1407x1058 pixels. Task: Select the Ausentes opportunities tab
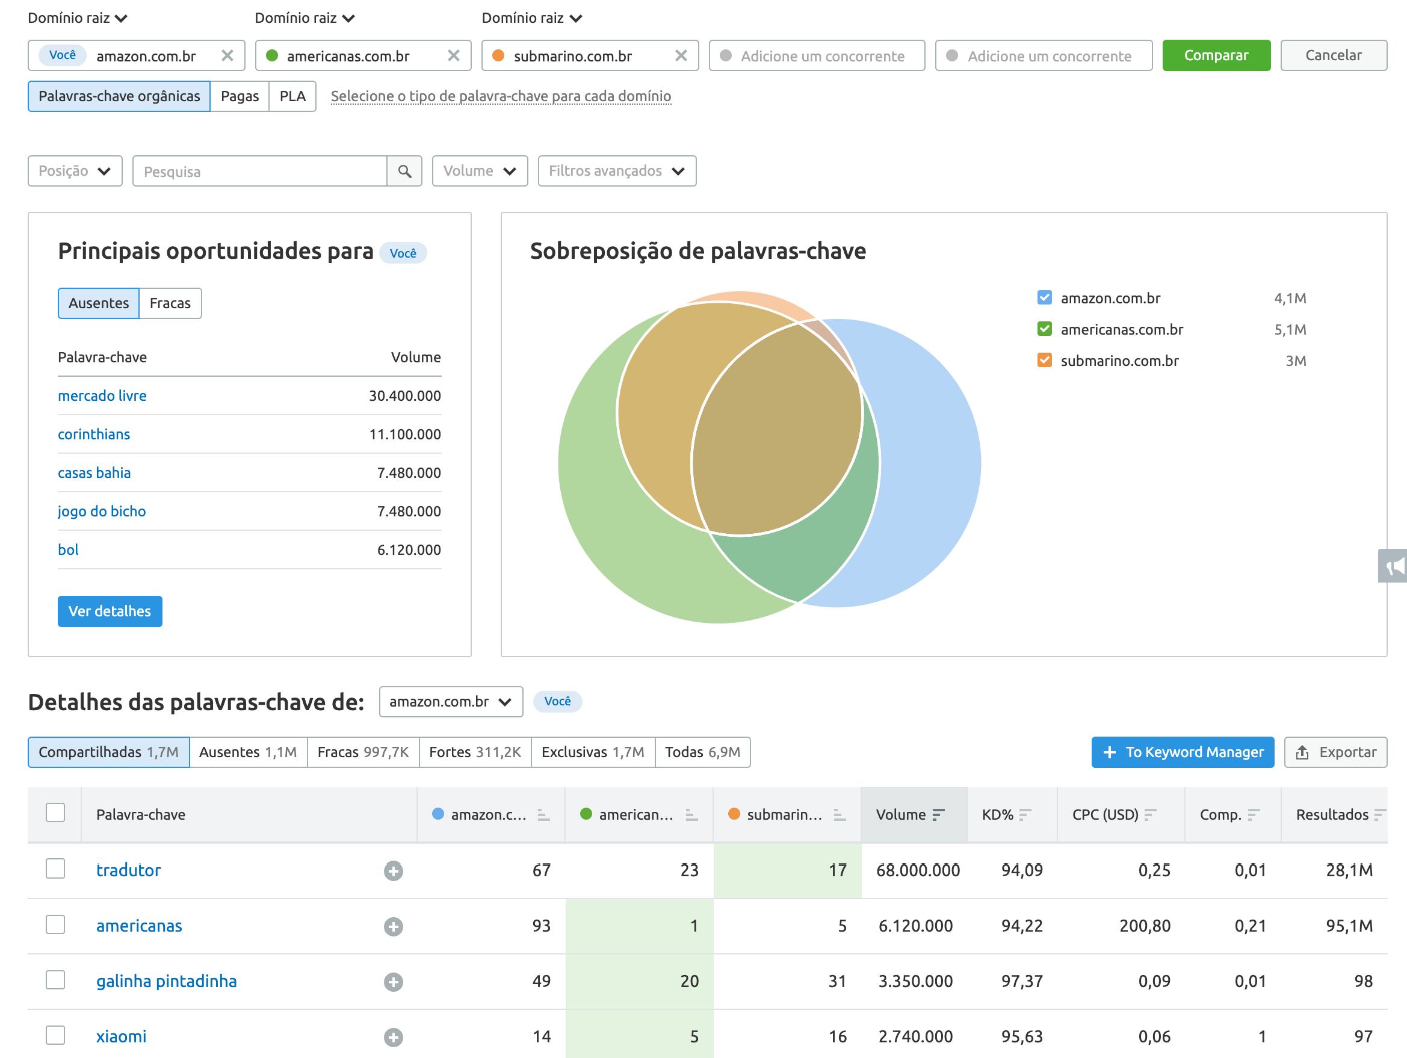(99, 303)
